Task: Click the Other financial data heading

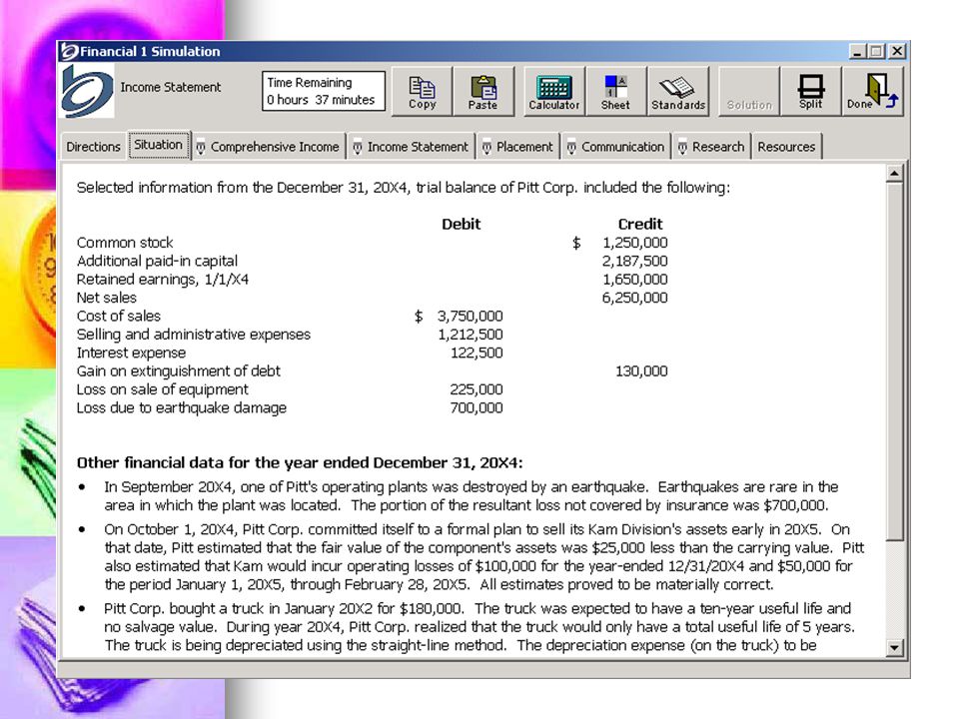Action: point(300,462)
